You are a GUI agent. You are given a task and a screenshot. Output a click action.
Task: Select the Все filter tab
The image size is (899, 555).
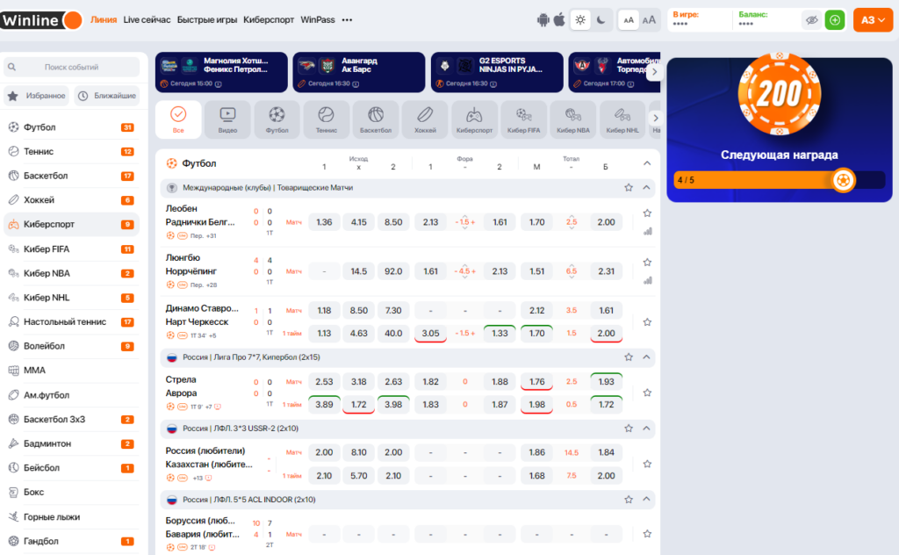(178, 119)
